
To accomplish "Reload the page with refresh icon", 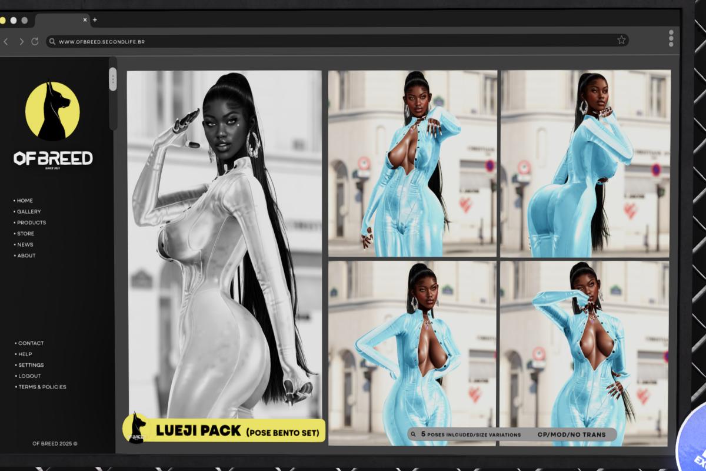I will (35, 42).
